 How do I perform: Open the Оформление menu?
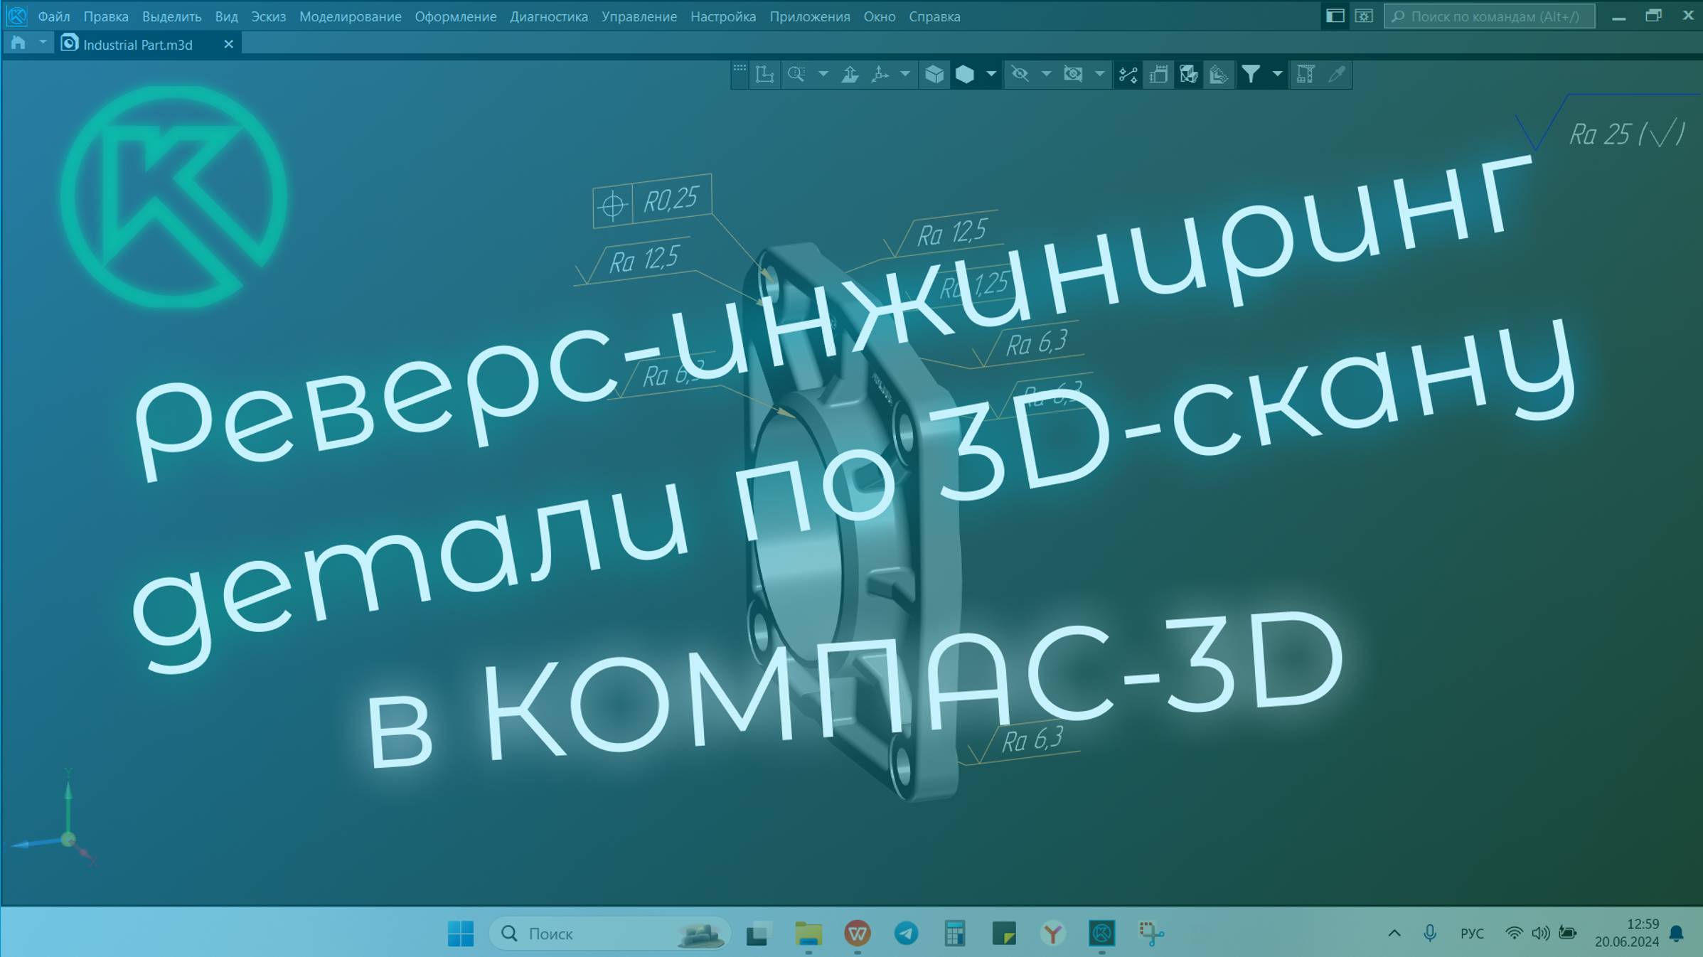pyautogui.click(x=455, y=16)
